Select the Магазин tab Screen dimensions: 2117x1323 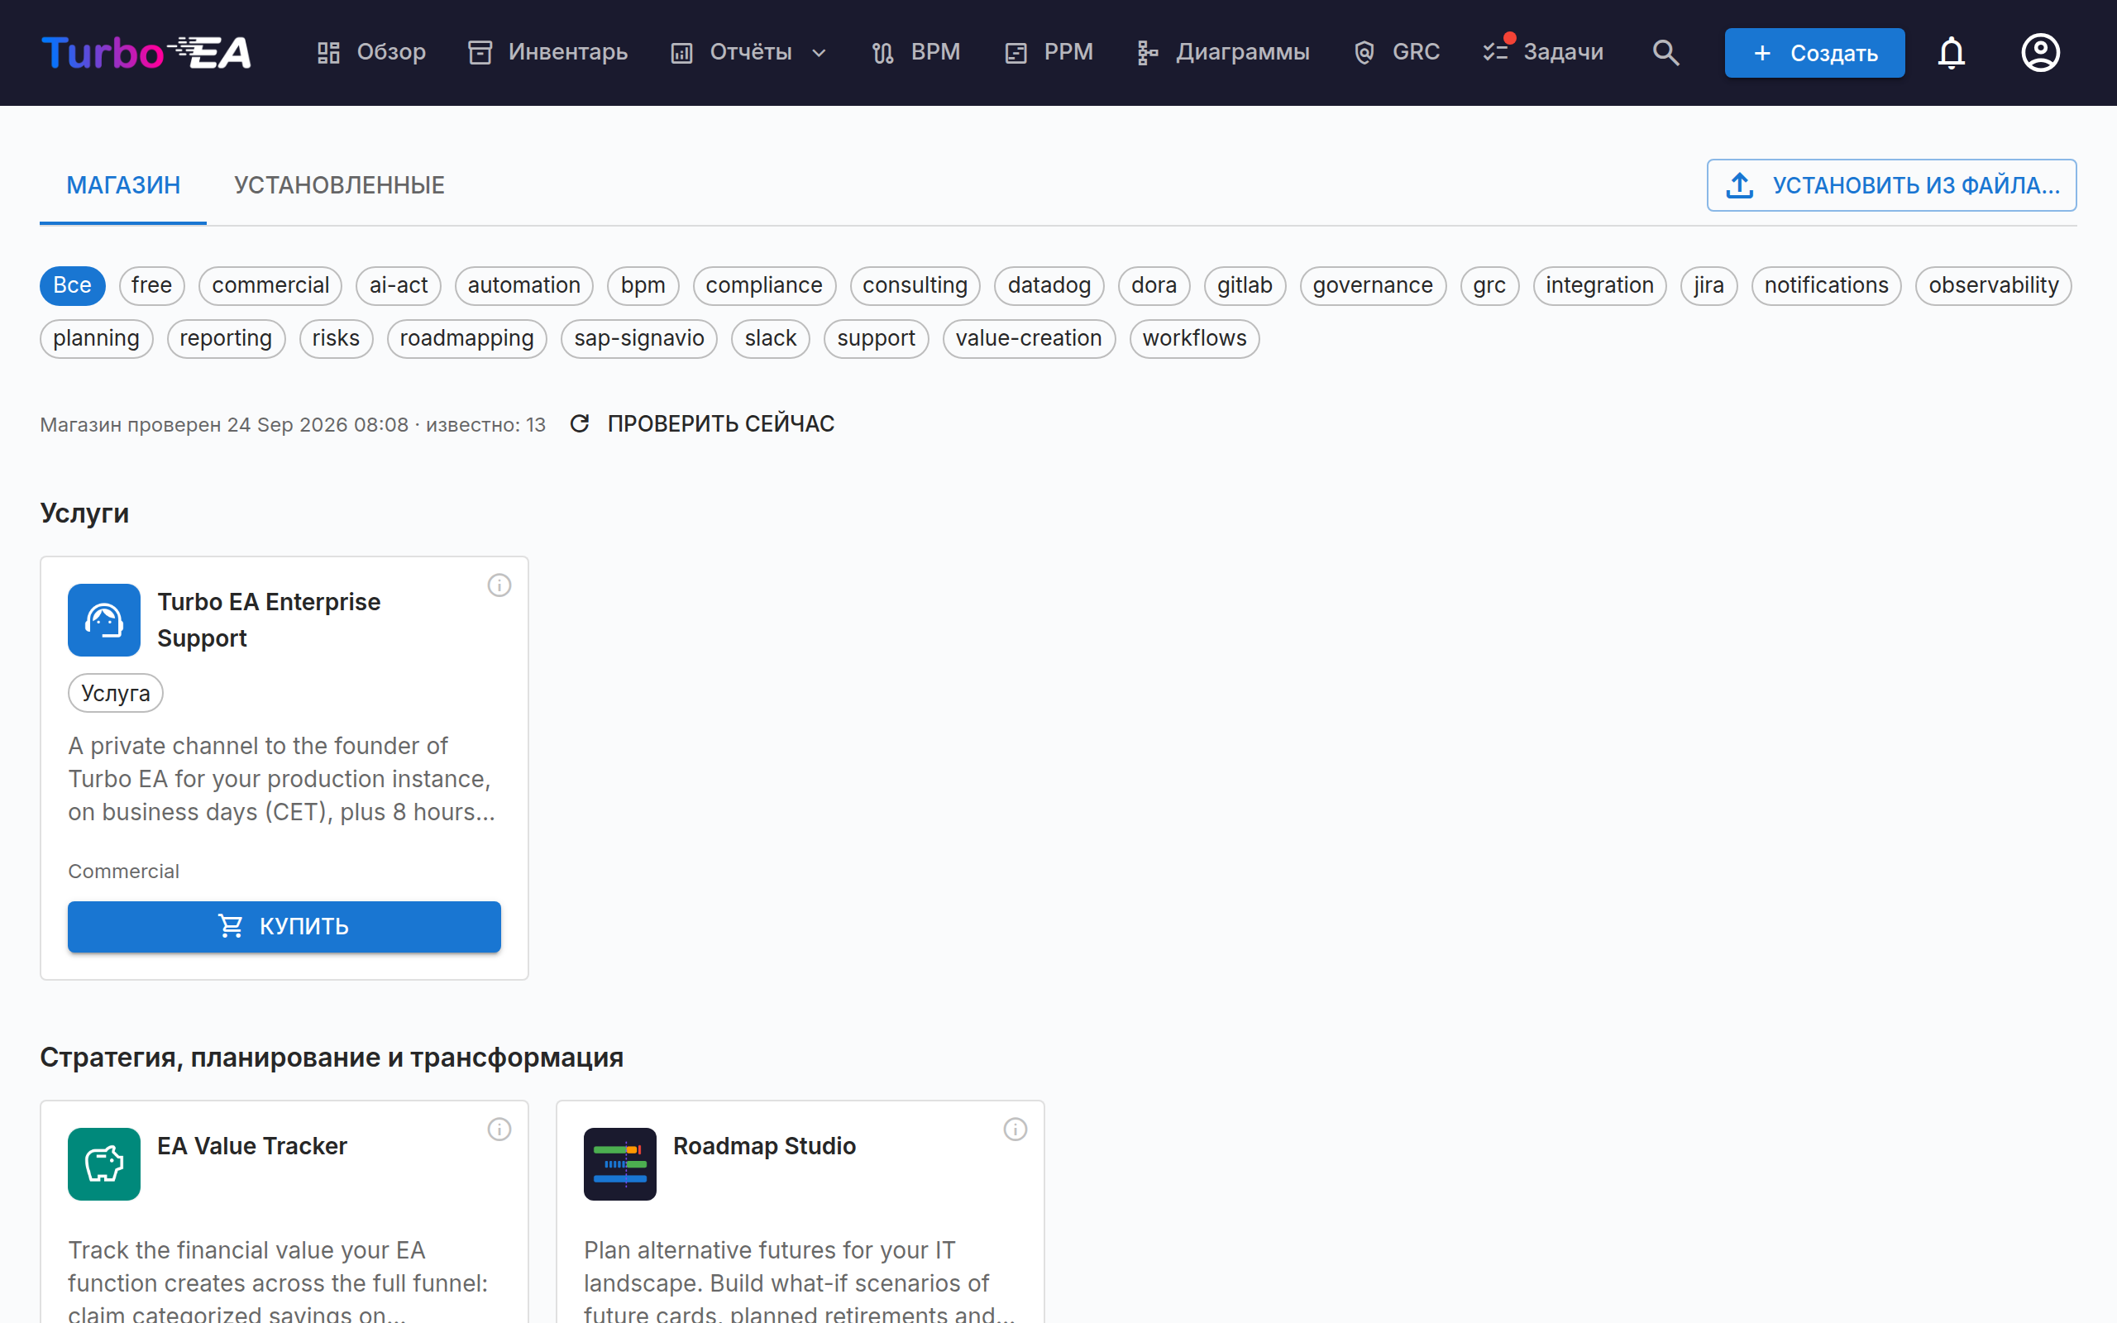123,185
